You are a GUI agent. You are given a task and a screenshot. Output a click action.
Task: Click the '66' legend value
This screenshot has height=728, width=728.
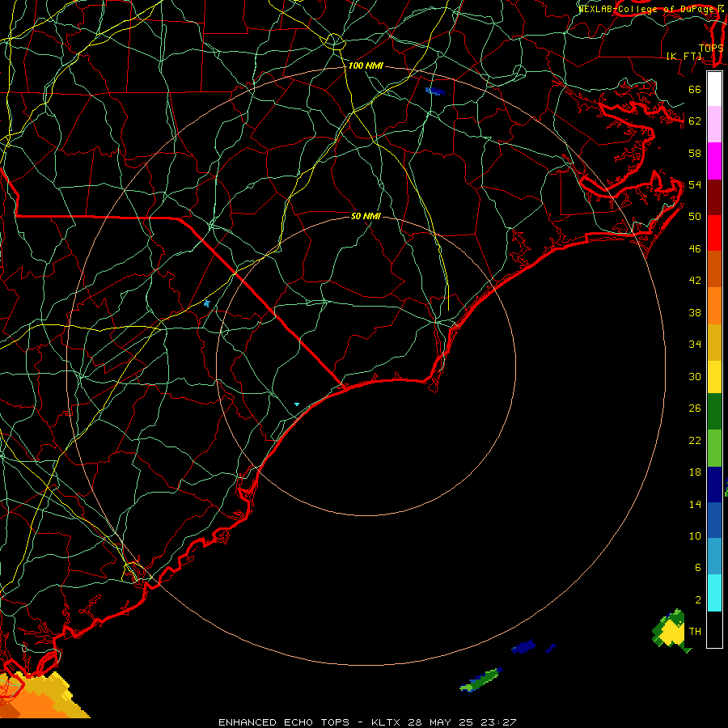(695, 90)
